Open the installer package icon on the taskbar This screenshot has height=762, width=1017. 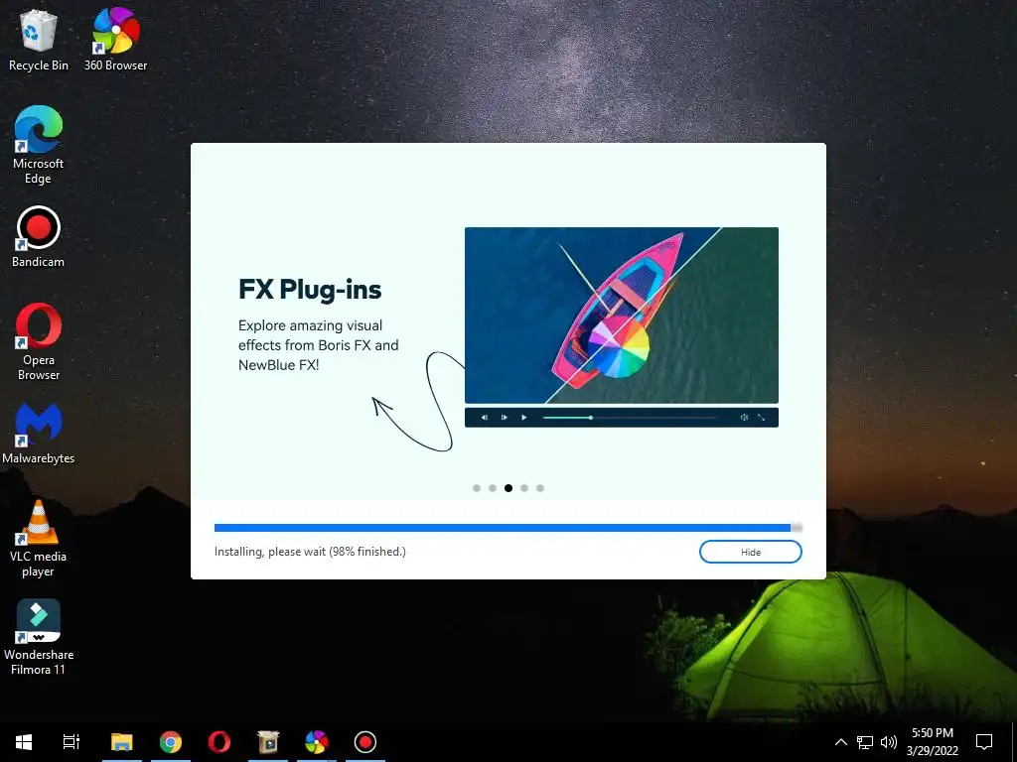[x=268, y=742]
